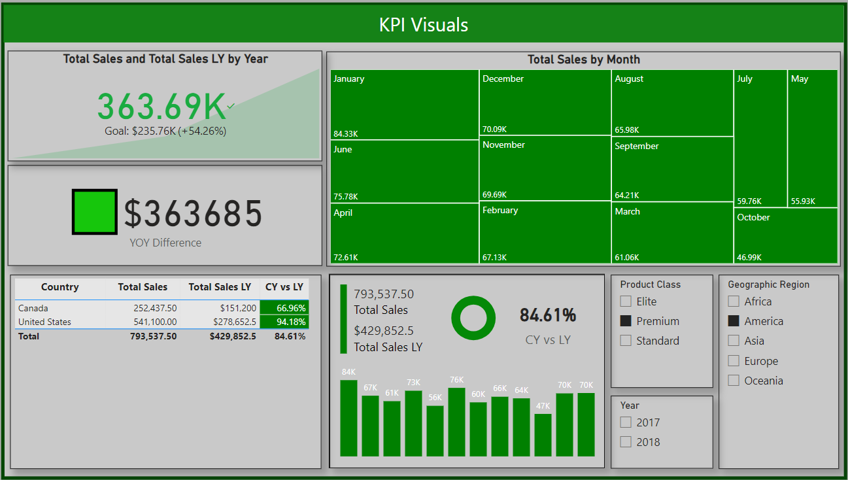Click the checkmark next to 363.69K
Viewport: 848px width, 480px height.
click(231, 105)
